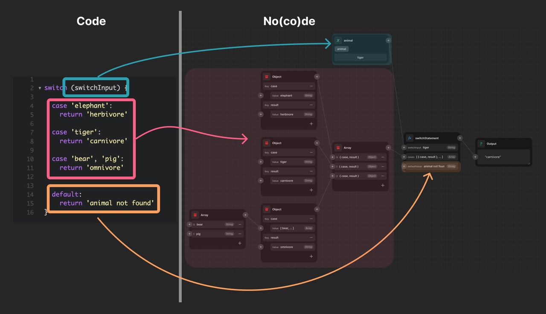The height and width of the screenshot is (314, 546).
Task: Collapse the switch block fold arrow at line 2
Action: point(40,88)
